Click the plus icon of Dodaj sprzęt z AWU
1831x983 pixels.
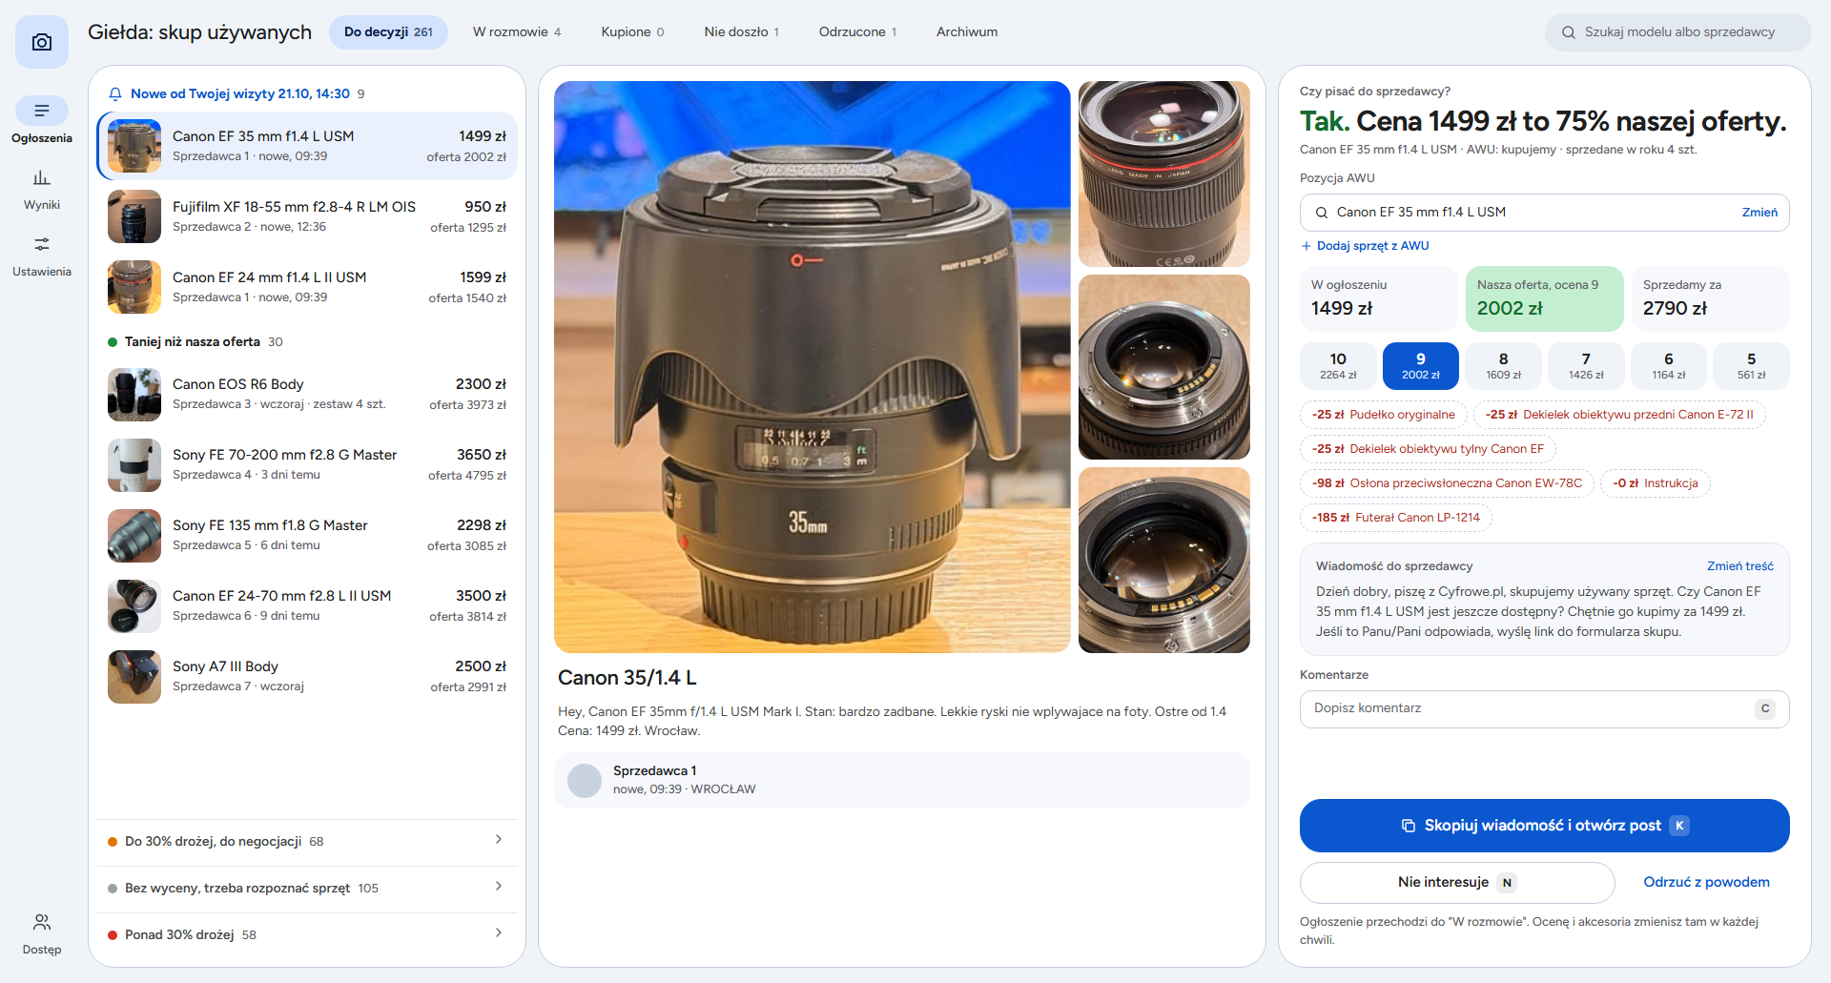tap(1306, 246)
